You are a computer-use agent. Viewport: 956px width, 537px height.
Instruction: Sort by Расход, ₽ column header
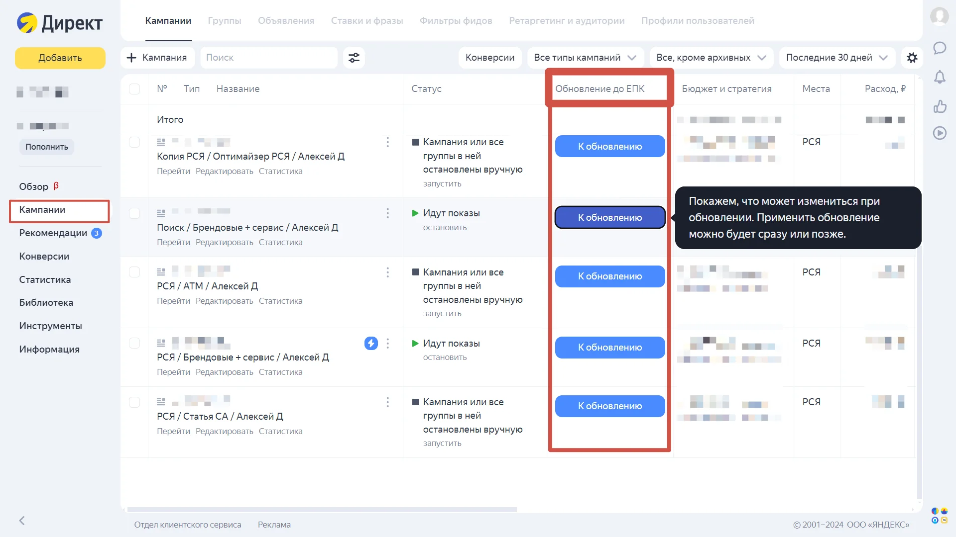point(885,89)
